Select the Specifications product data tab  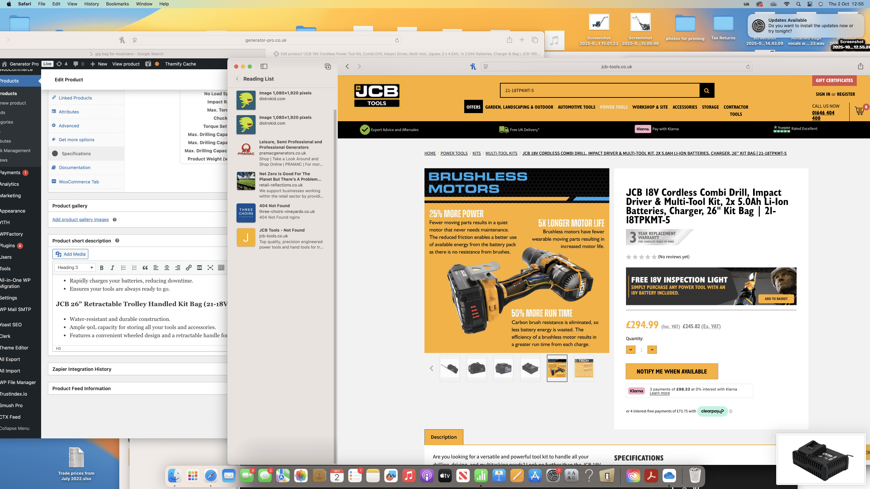pyautogui.click(x=76, y=153)
